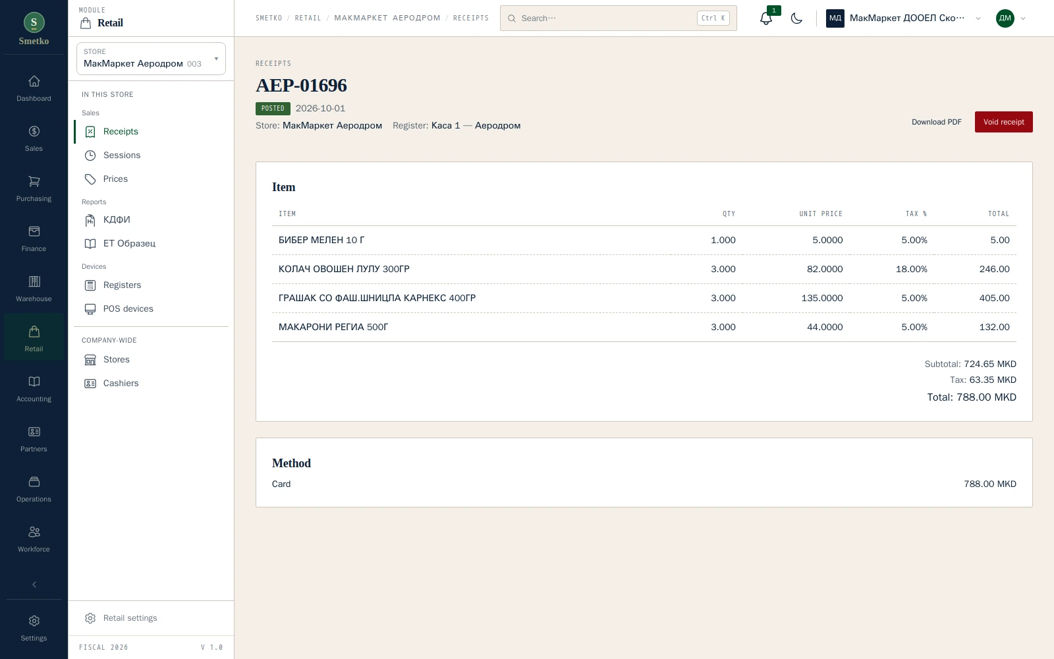
Task: Select Receipts in the Sales menu
Action: click(x=151, y=132)
